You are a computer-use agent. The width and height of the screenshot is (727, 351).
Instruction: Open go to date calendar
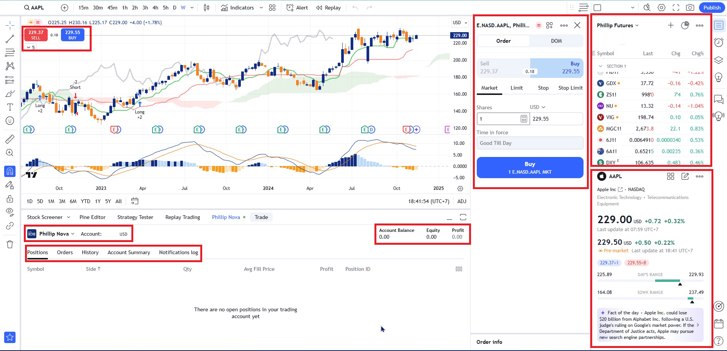click(134, 201)
